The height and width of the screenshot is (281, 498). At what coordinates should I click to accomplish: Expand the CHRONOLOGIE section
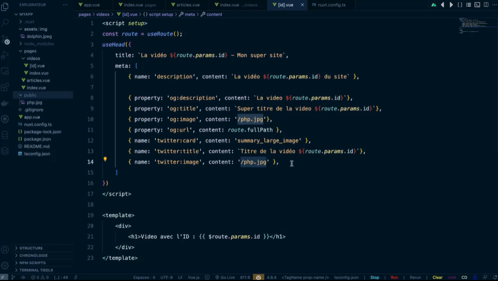(33, 255)
